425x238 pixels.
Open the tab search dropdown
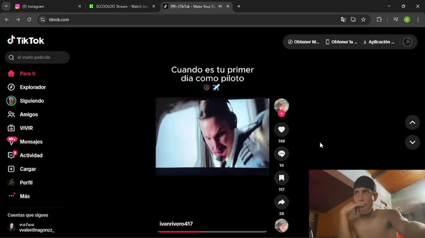coord(6,6)
